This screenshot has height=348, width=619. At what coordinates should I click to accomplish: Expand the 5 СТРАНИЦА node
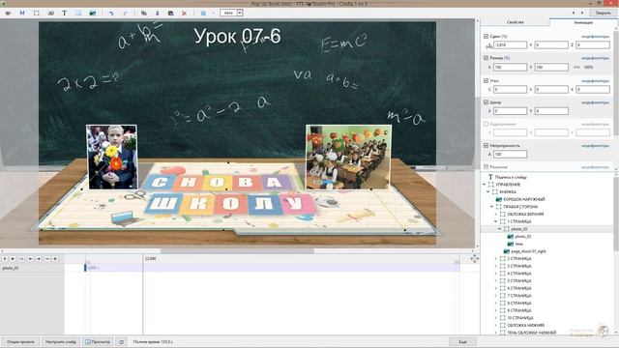[496, 281]
